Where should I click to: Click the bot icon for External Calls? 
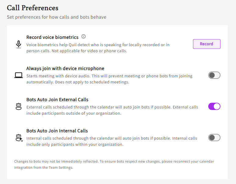tap(19, 106)
